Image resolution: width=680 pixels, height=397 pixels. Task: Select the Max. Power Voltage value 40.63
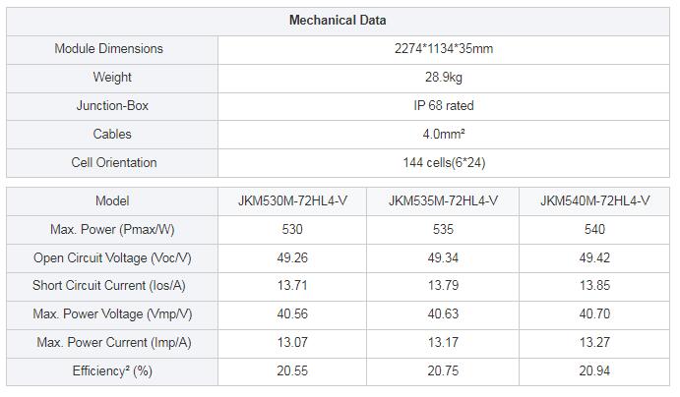pos(443,313)
